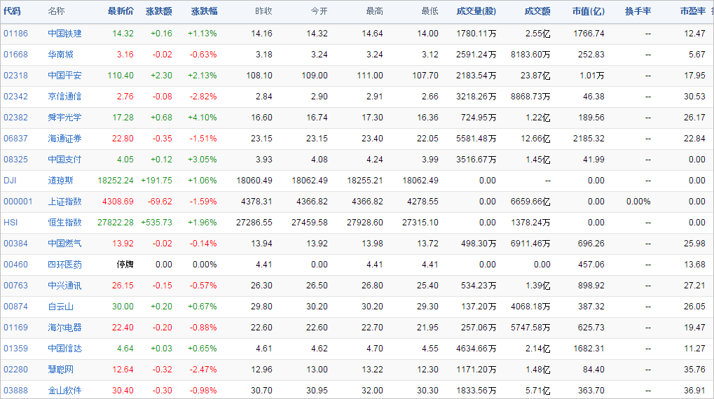The height and width of the screenshot is (399, 714).
Task: Open stock code 06837 link
Action: click(x=15, y=139)
